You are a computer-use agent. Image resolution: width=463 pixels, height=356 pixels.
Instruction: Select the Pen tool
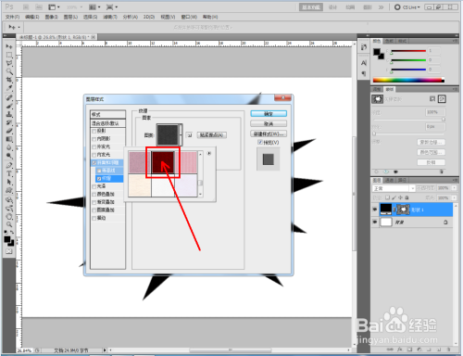pos(9,165)
